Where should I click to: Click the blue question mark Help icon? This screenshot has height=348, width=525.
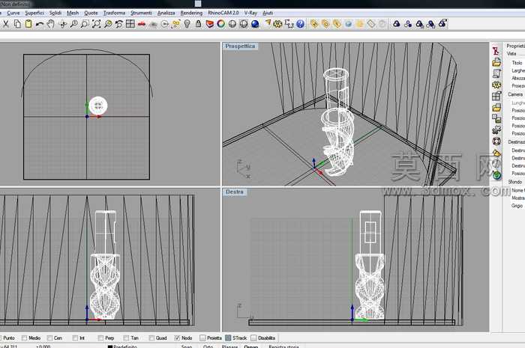(300, 24)
